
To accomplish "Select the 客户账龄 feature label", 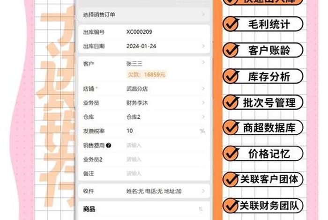I will pos(269,51).
